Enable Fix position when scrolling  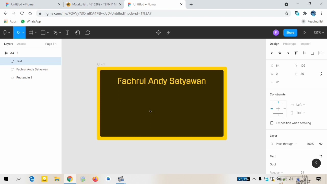pyautogui.click(x=272, y=123)
